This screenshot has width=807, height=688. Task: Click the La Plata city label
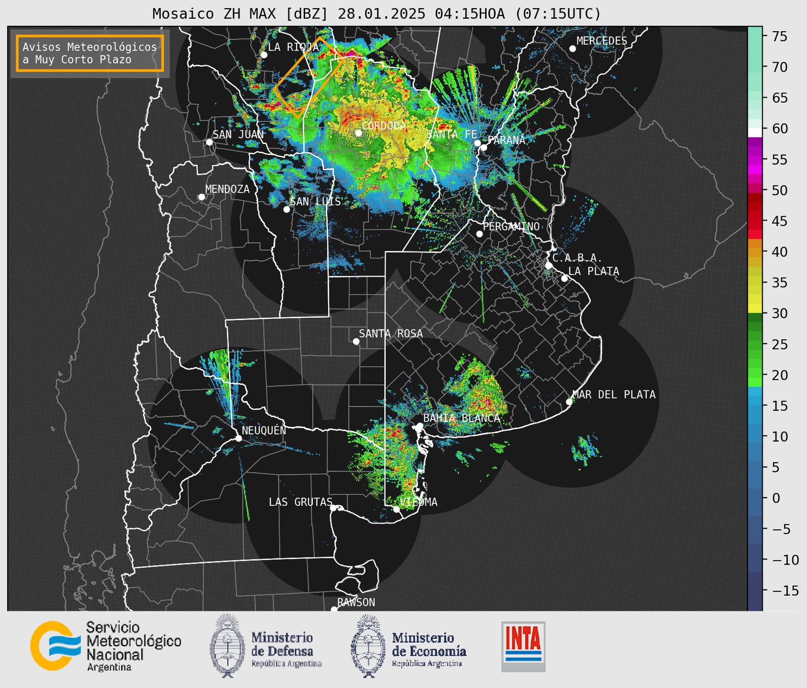pyautogui.click(x=594, y=271)
